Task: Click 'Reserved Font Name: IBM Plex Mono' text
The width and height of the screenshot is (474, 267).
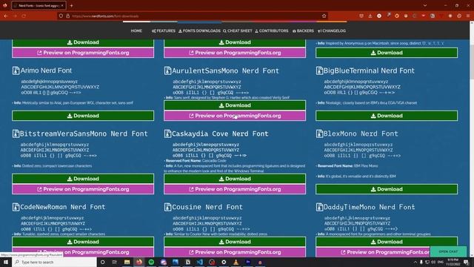Action: (347, 166)
